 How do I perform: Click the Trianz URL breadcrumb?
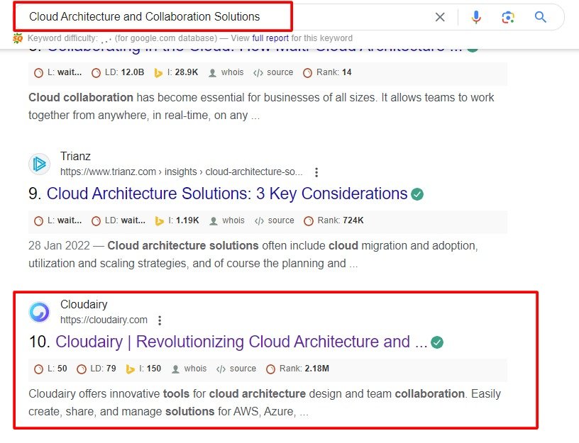coord(182,172)
